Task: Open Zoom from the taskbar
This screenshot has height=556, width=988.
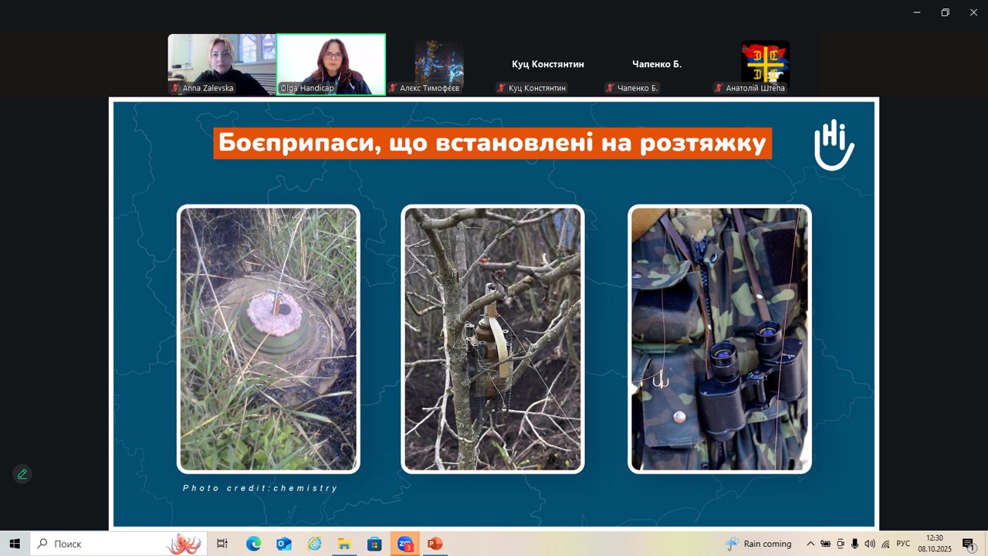Action: tap(404, 544)
